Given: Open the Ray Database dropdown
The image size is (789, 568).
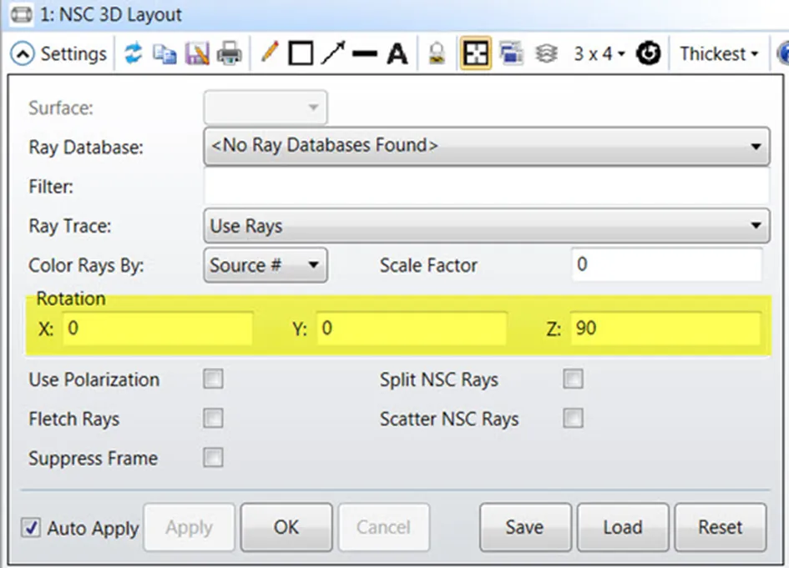Looking at the screenshot, I should coord(487,146).
